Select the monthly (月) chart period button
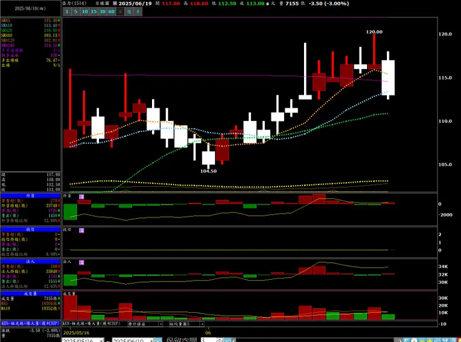The width and height of the screenshot is (461, 342). tap(138, 12)
